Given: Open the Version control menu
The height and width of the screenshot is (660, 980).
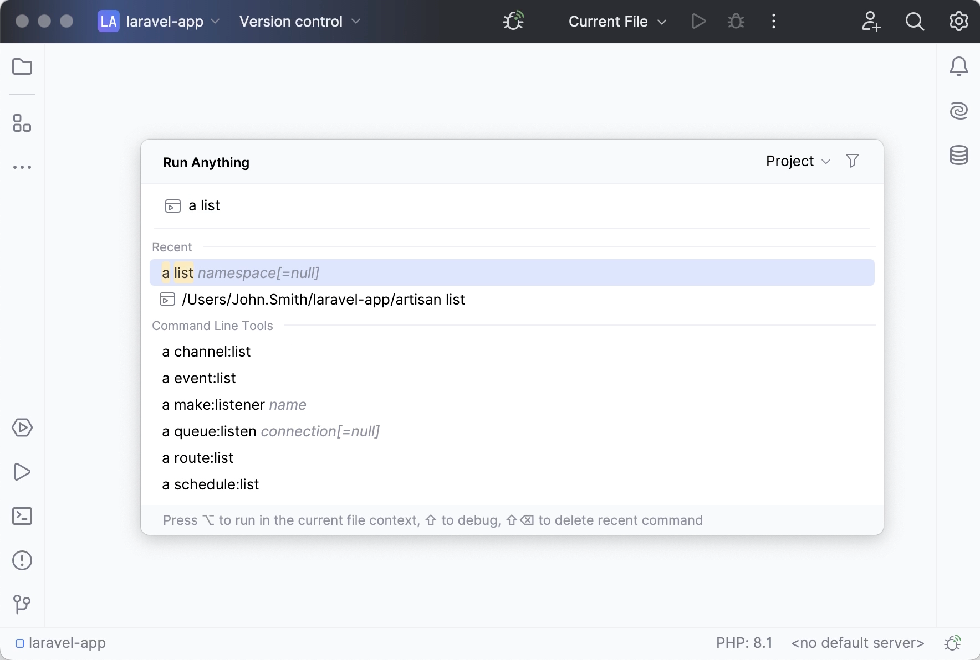Looking at the screenshot, I should (x=299, y=22).
